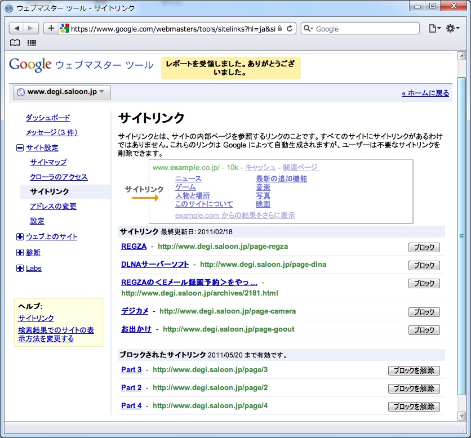Click the scrollbar up arrow
The width and height of the screenshot is (471, 438).
[461, 56]
